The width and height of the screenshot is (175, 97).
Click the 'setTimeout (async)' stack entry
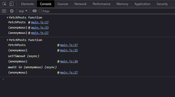pyautogui.click(x=23, y=56)
